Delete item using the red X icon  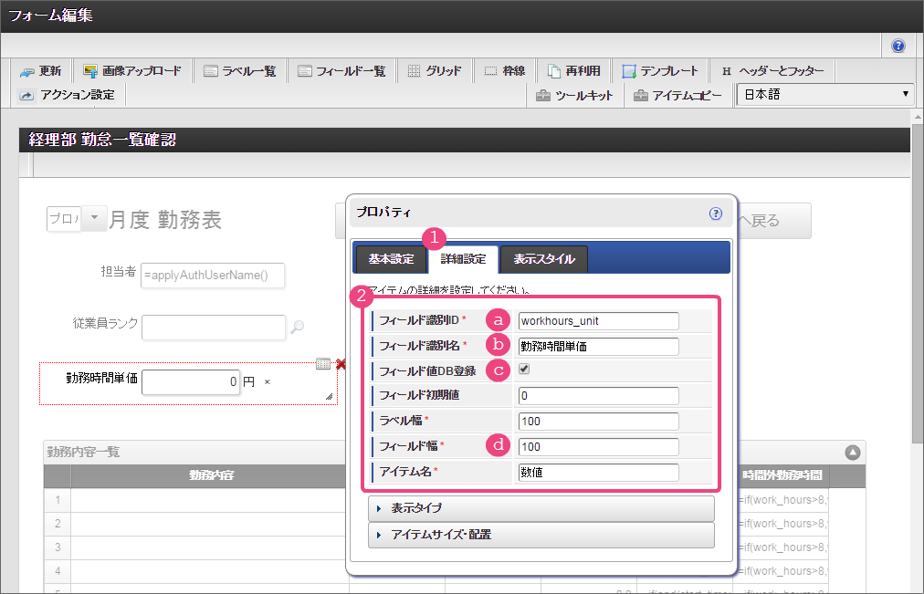(x=341, y=364)
